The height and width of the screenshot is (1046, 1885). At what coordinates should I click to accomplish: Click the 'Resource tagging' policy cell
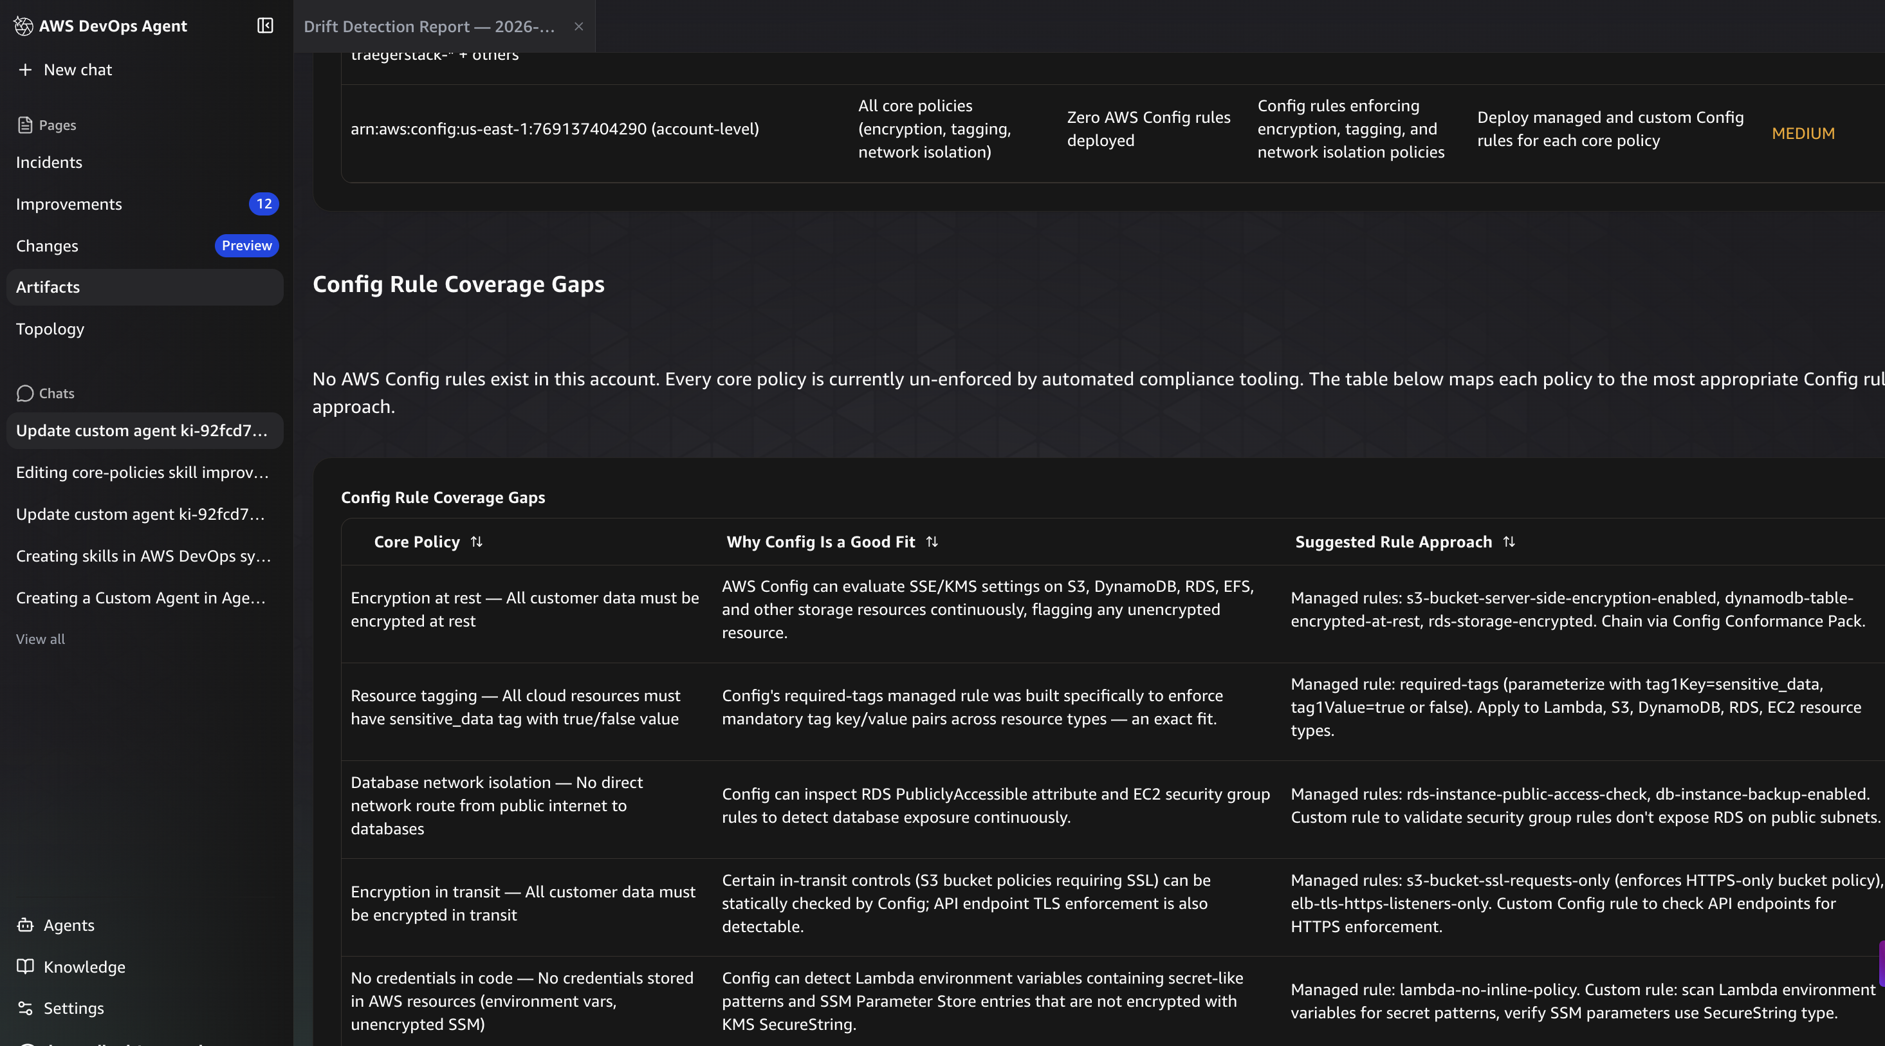515,708
